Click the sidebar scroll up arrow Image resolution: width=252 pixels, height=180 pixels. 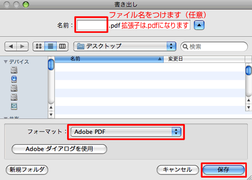click(x=51, y=107)
